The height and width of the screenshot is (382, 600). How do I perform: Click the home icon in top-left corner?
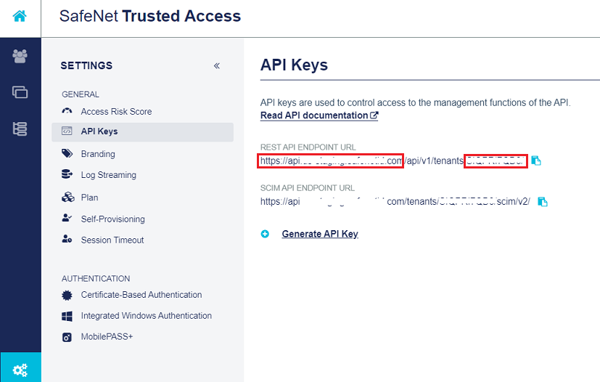(20, 16)
